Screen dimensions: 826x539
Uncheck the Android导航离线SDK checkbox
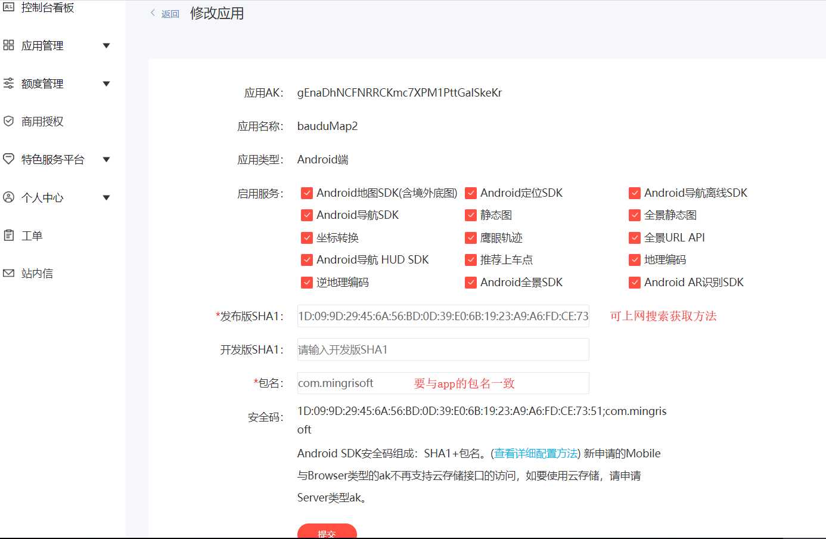[635, 193]
